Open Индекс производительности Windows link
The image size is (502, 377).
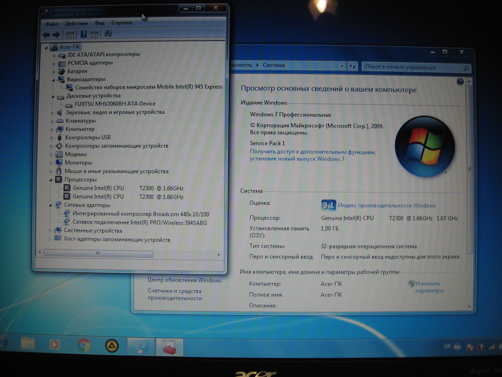click(x=387, y=206)
